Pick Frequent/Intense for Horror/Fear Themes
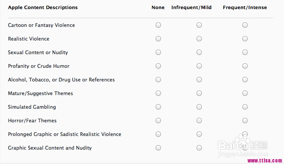284x164 pixels. coord(245,120)
